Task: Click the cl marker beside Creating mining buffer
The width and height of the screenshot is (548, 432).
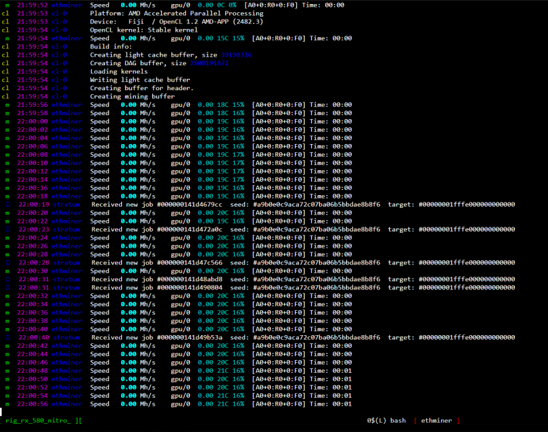Action: click(x=6, y=96)
